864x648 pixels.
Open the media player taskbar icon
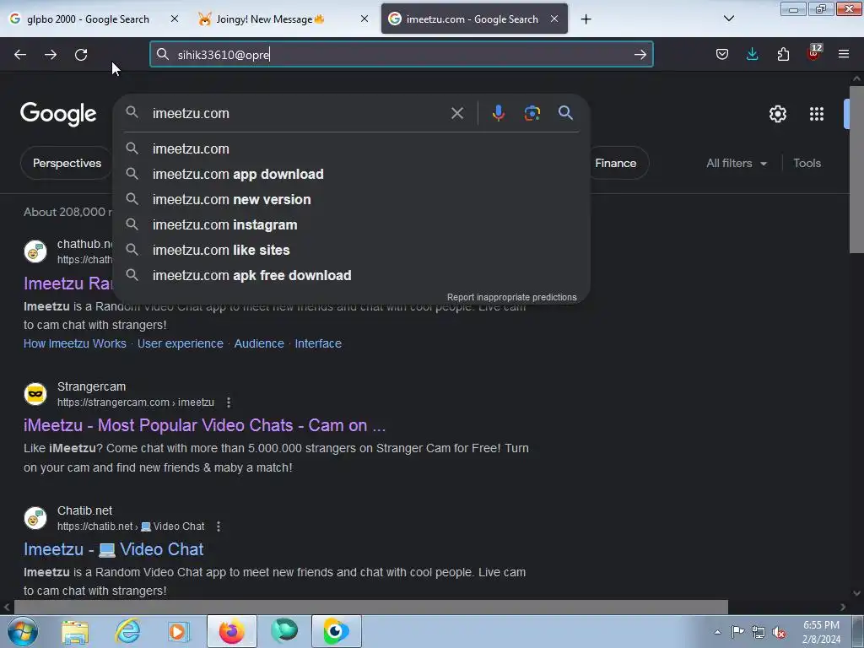point(178,631)
